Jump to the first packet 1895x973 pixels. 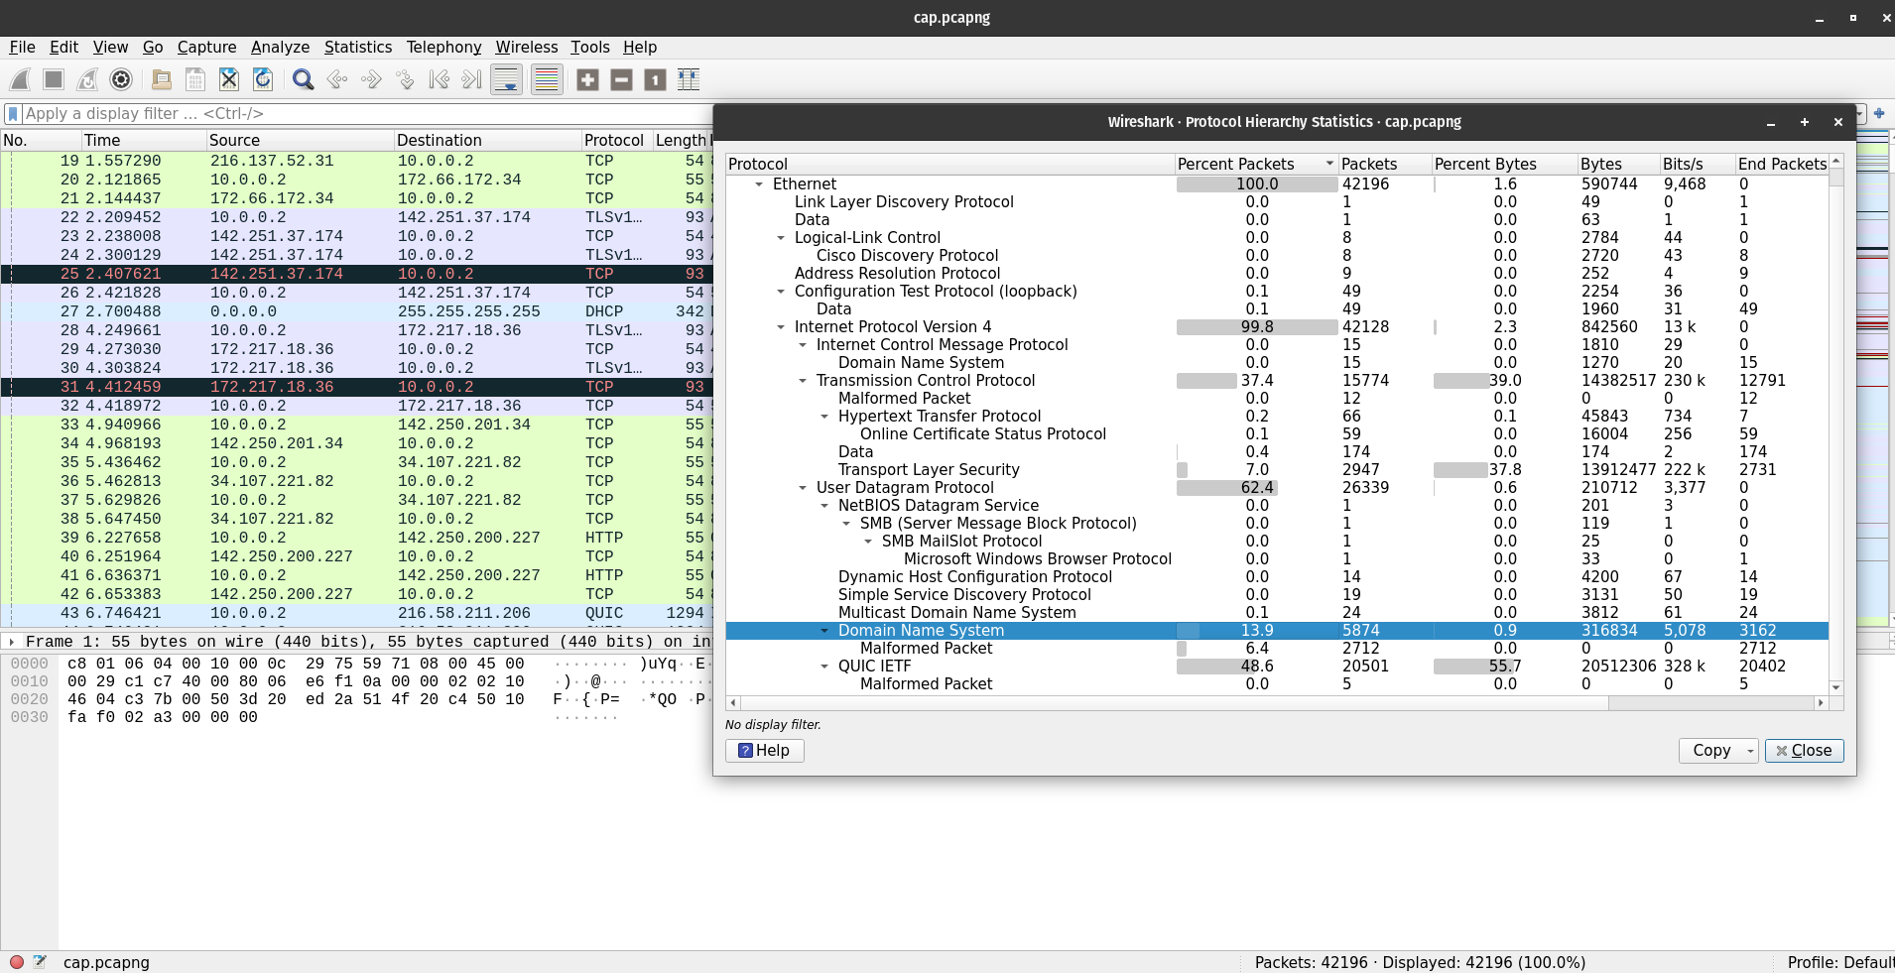point(439,79)
